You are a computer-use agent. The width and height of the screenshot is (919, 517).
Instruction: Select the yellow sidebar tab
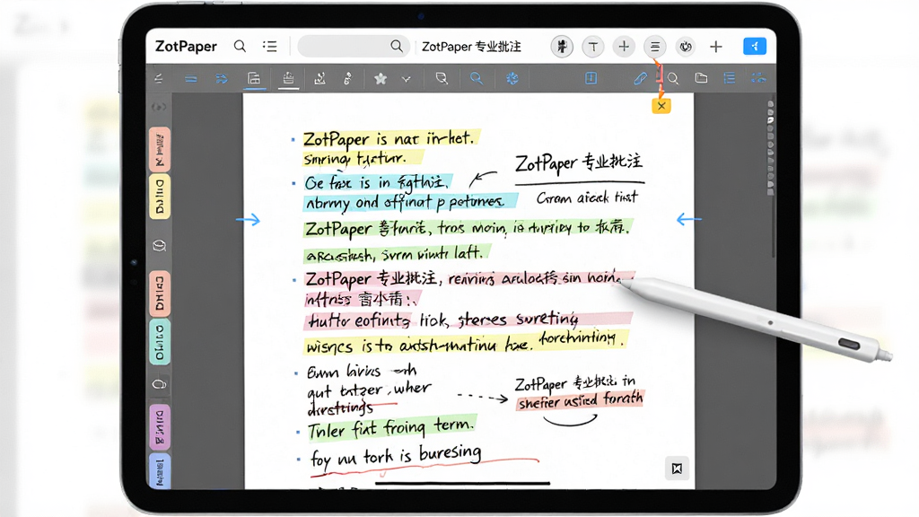pos(160,197)
